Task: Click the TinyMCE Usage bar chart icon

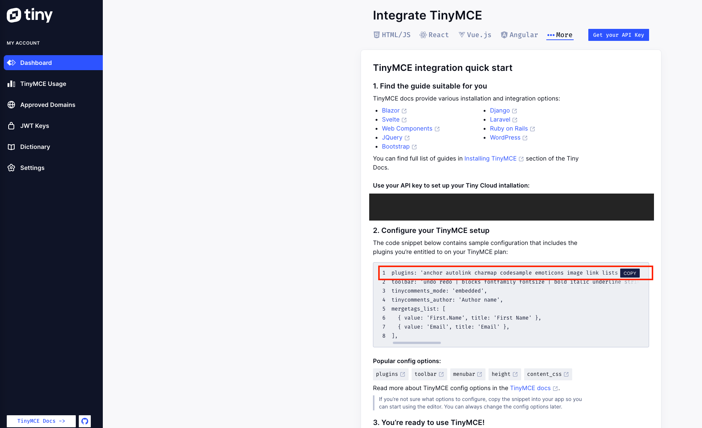Action: click(11, 84)
